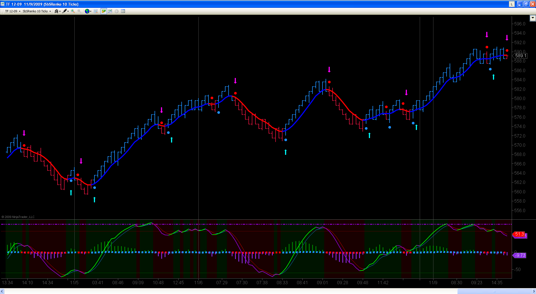The image size is (536, 294).
Task: Click the 13:34 time axis label
Action: pyautogui.click(x=7, y=283)
